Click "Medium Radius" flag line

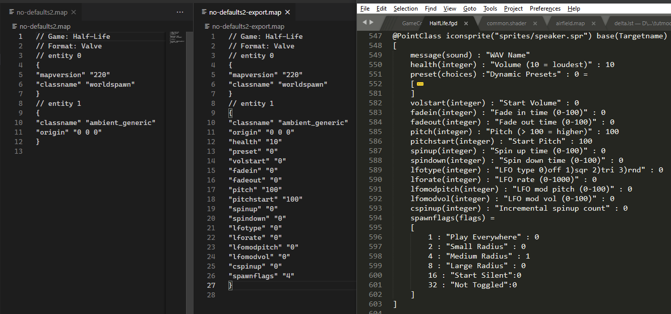point(479,256)
